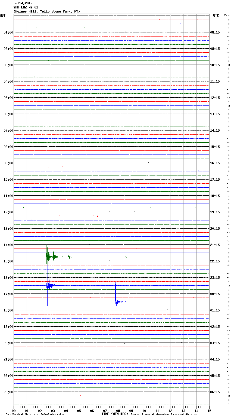Select the 22:00 MST time label
The height and width of the screenshot is (418, 231).
click(8, 376)
